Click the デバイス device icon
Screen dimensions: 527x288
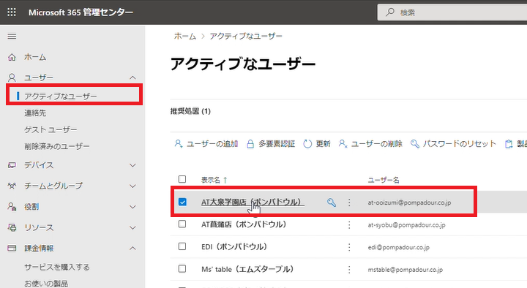point(12,165)
